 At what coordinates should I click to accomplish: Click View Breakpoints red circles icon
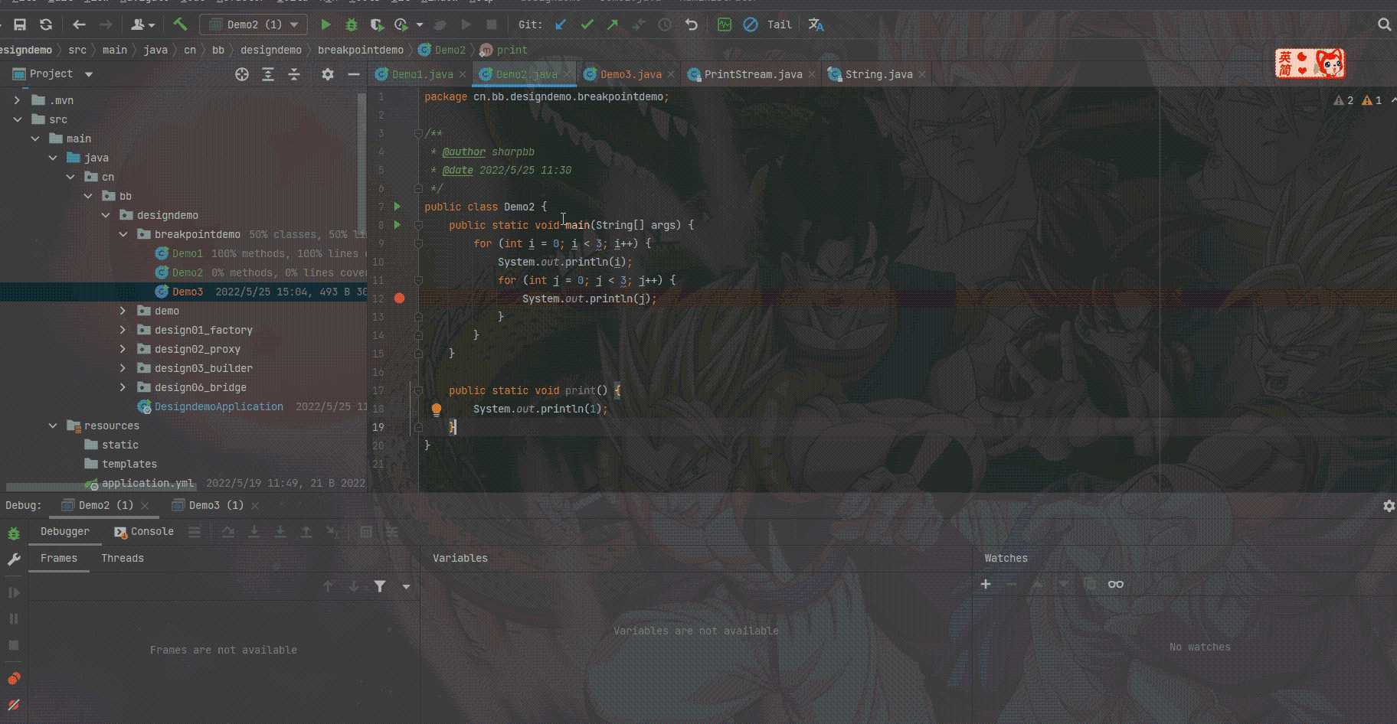coord(14,679)
